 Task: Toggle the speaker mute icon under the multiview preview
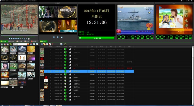point(62,37)
